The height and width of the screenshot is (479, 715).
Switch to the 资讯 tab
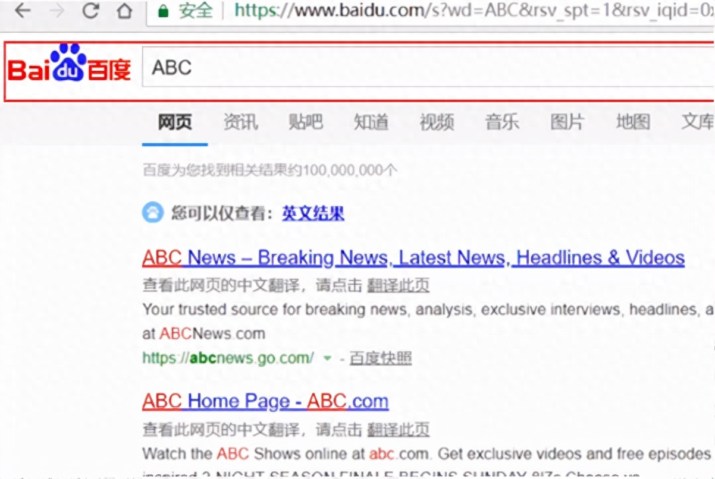pos(240,122)
